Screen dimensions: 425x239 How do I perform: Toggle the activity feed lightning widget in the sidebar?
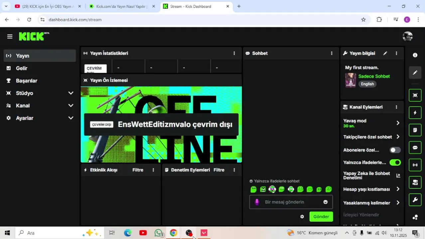pos(415,113)
